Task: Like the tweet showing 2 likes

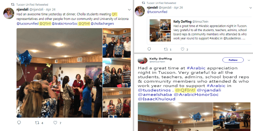Action: (x=182, y=49)
